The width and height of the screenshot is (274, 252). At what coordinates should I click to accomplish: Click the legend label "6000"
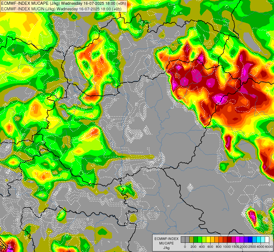point(269,247)
